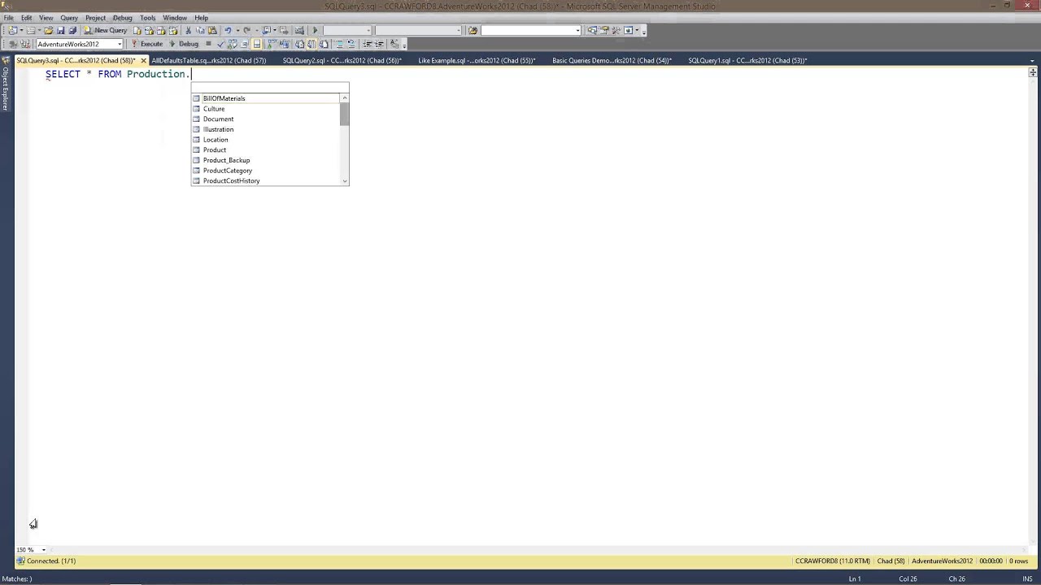The height and width of the screenshot is (585, 1041).
Task: Click the CCRAWFORD8 (11.0 RTM) status entry
Action: (832, 561)
